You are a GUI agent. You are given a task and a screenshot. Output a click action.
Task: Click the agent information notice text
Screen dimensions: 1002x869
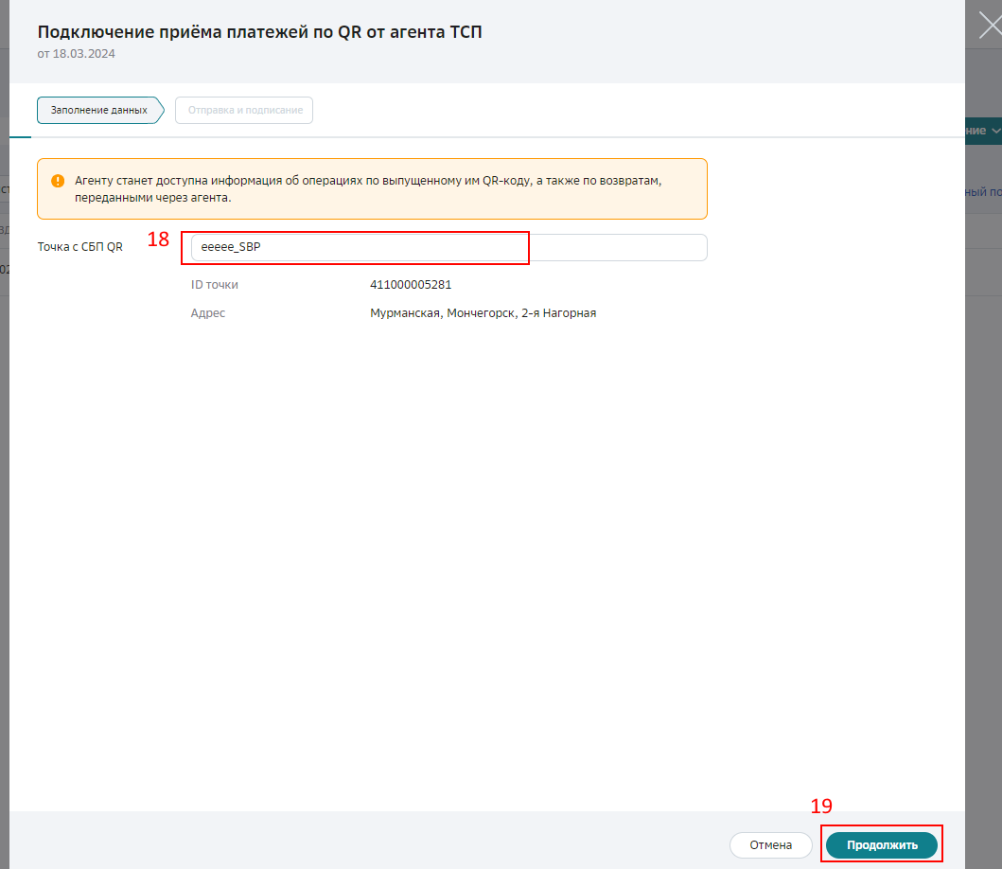coord(368,188)
